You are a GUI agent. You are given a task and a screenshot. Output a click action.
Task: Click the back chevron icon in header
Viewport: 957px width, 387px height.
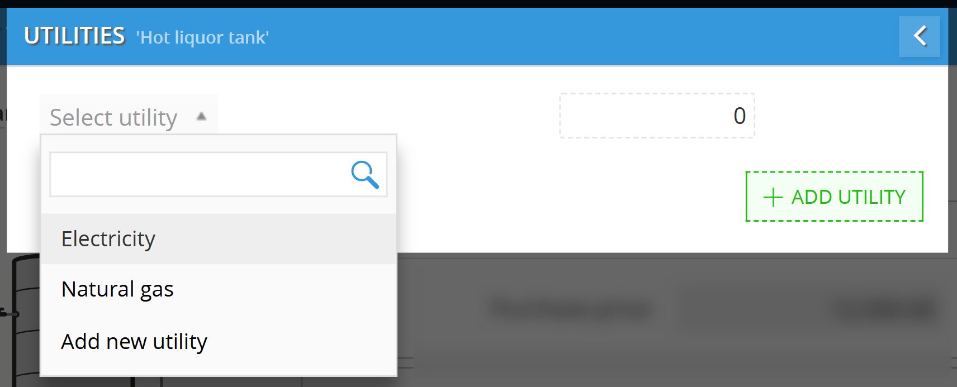tap(920, 36)
